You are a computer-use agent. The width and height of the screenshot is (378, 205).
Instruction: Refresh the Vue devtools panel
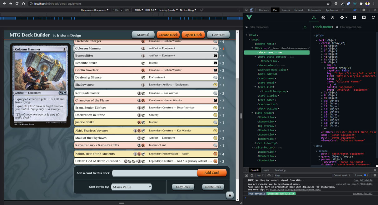tap(373, 17)
